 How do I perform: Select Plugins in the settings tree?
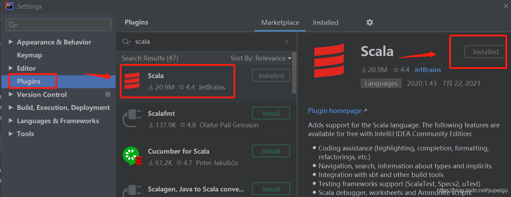[x=29, y=81]
